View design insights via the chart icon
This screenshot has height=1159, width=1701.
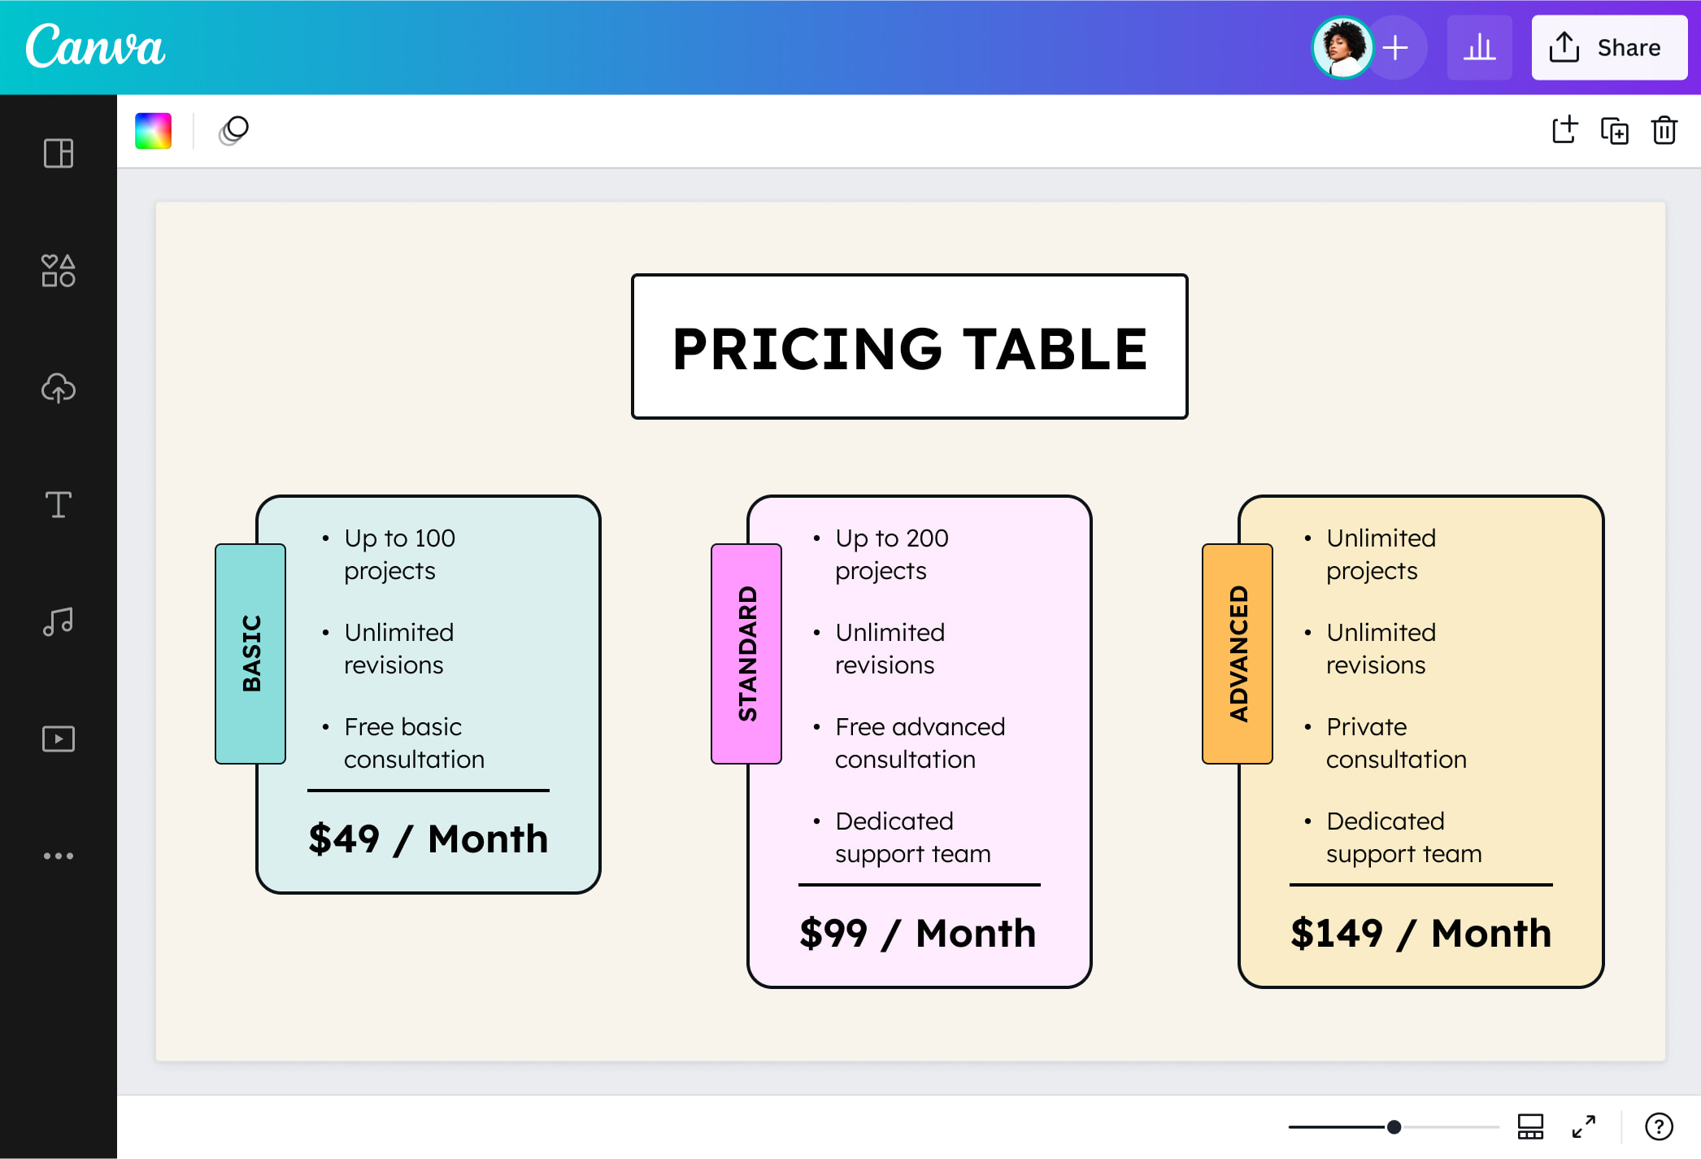point(1480,47)
